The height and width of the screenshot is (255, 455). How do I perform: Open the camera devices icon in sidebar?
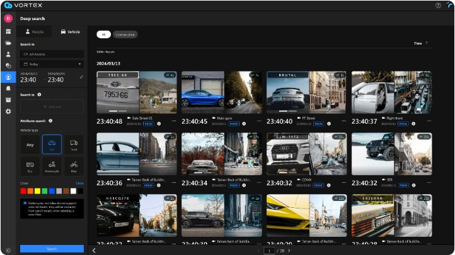[8, 43]
